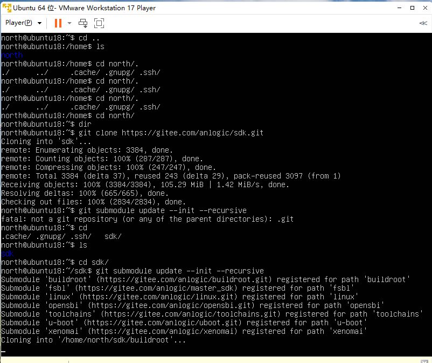Click the 'cd sdk/' command line
The height and width of the screenshot is (363, 432).
click(x=55, y=262)
